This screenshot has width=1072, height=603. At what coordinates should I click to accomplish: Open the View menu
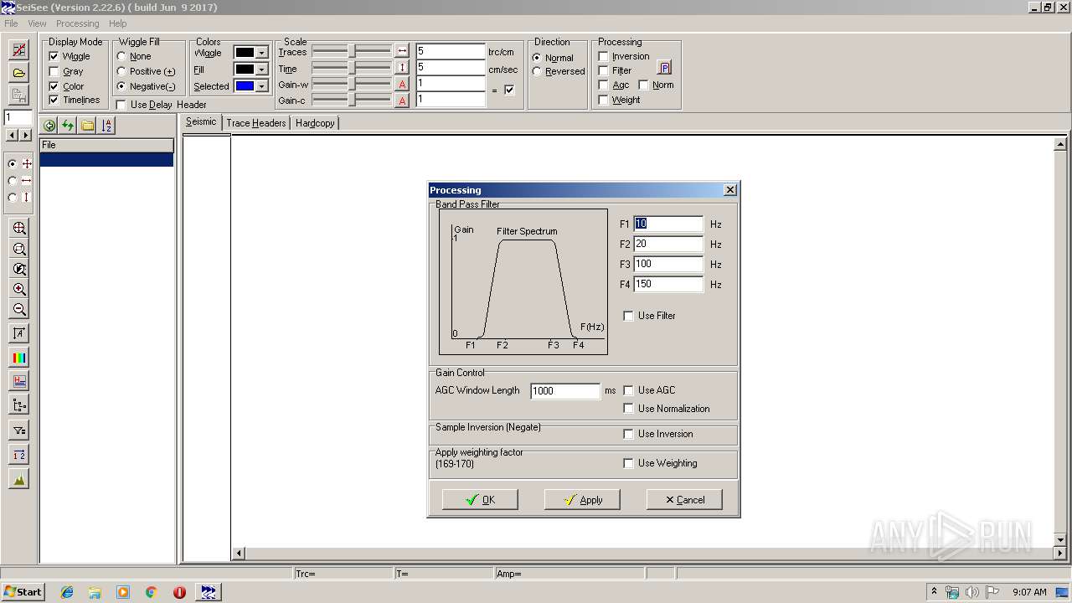[x=37, y=23]
